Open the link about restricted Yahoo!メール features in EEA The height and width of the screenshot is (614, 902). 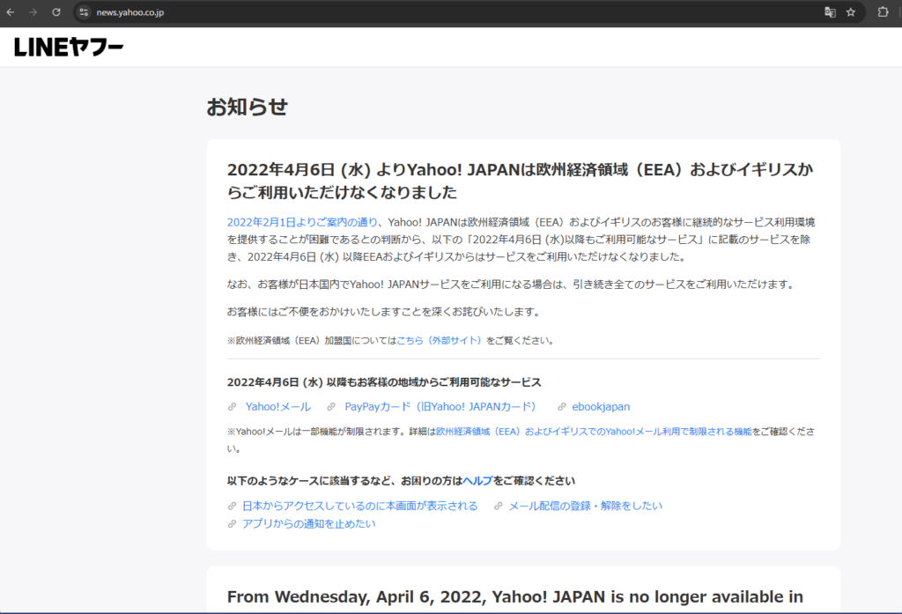(594, 432)
